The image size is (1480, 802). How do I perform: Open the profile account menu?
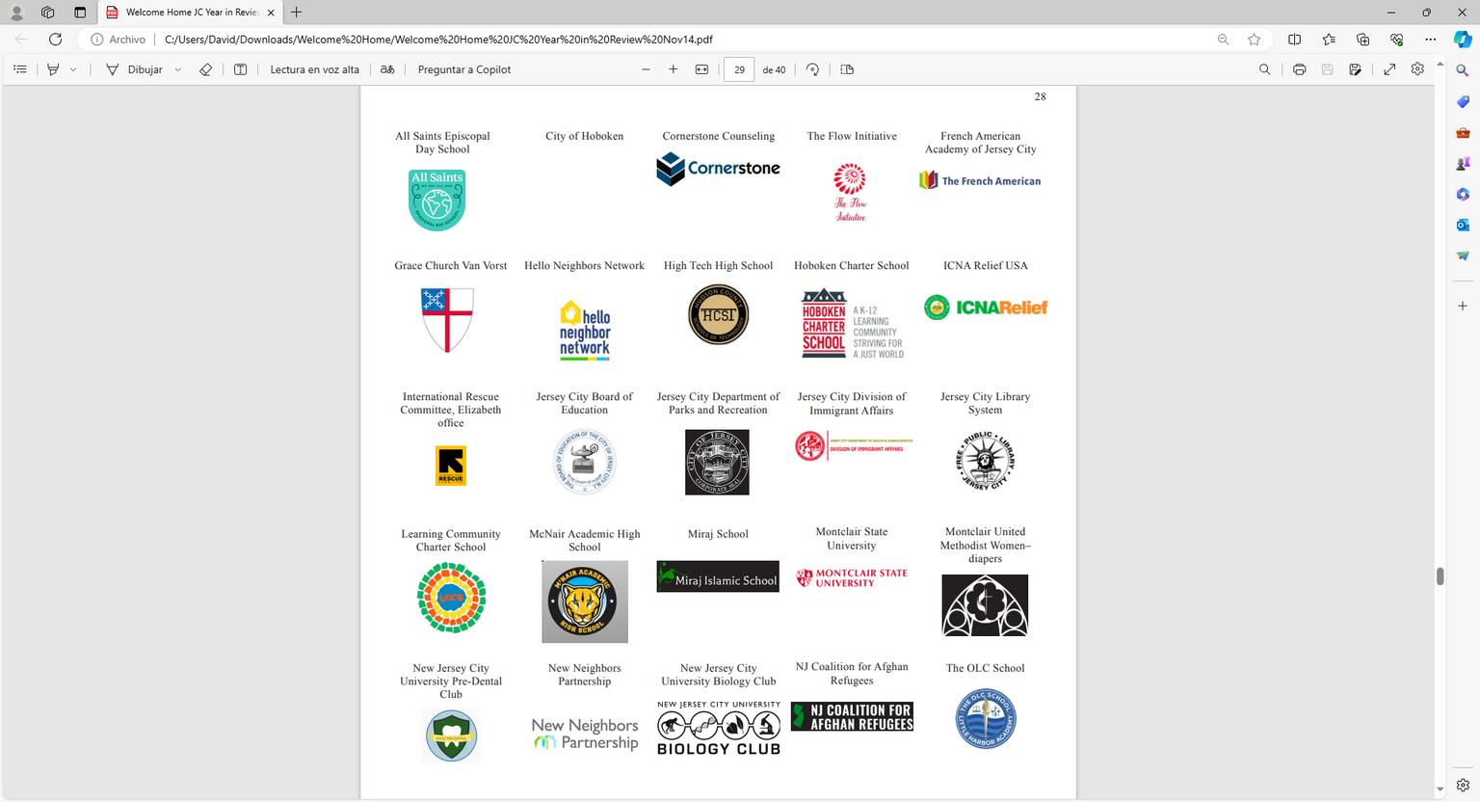(16, 13)
